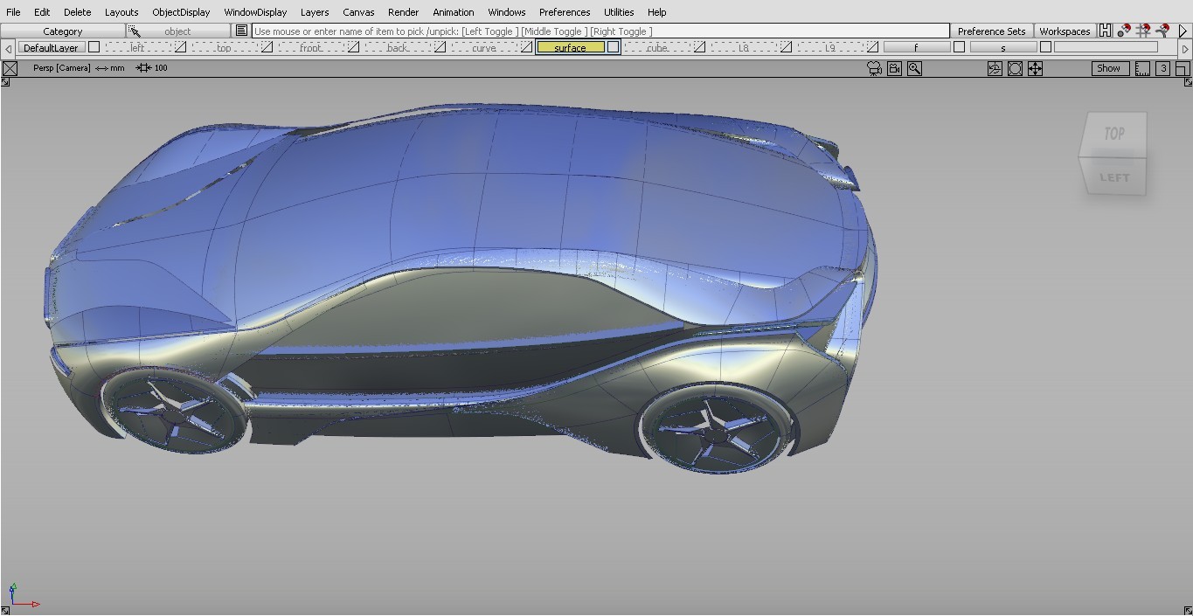Open the surface layer menu

tap(571, 47)
